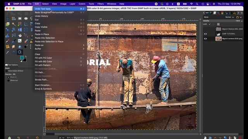Select the Smudge tool
248x139 pixels.
pos(14,47)
